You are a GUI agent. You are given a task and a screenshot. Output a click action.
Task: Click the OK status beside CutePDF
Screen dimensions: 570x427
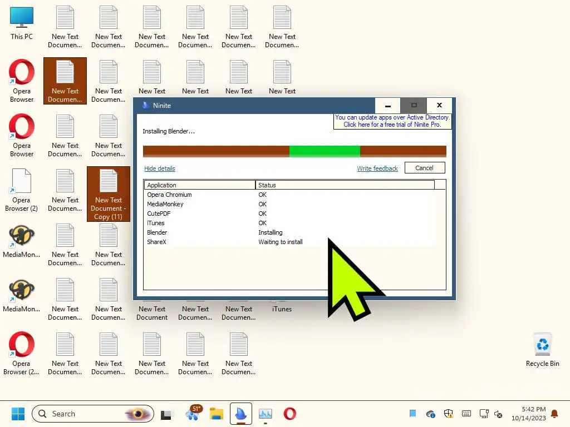263,213
